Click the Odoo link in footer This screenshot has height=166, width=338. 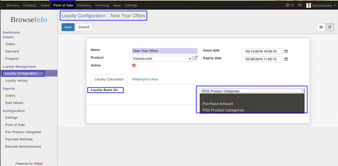[38, 164]
